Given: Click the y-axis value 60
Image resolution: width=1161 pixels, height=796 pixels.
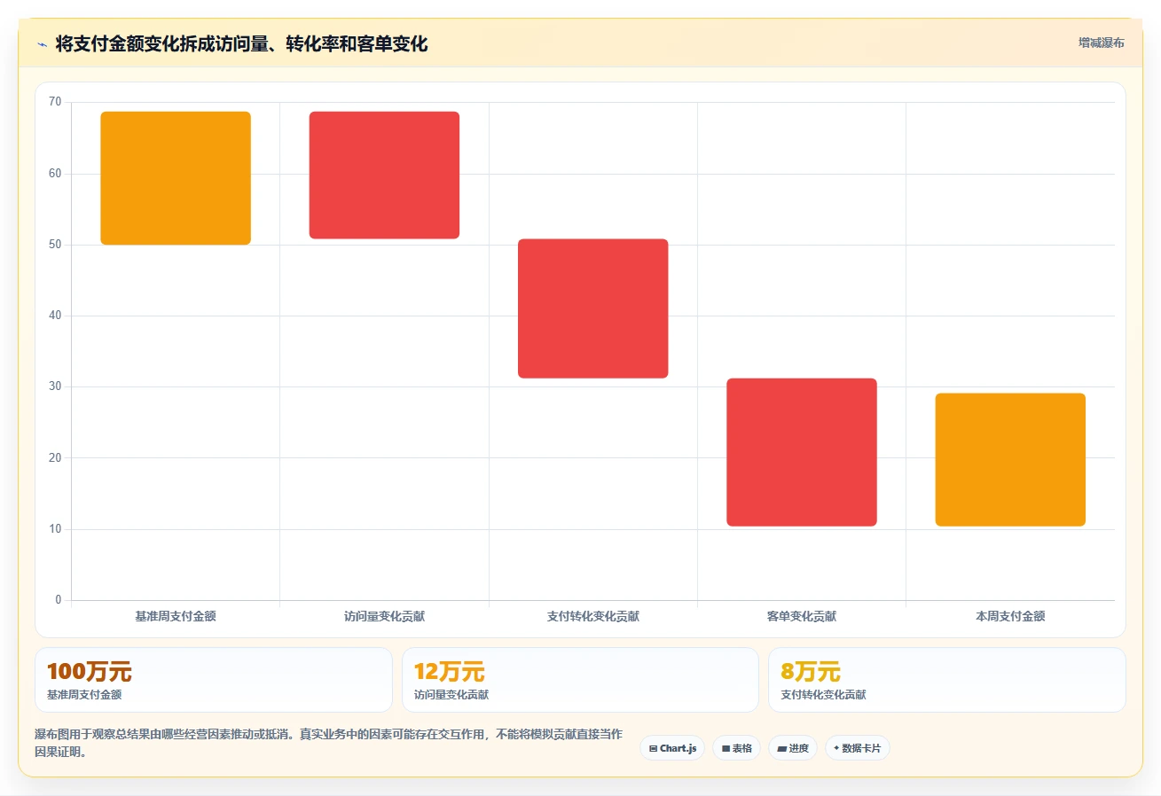Looking at the screenshot, I should (55, 174).
